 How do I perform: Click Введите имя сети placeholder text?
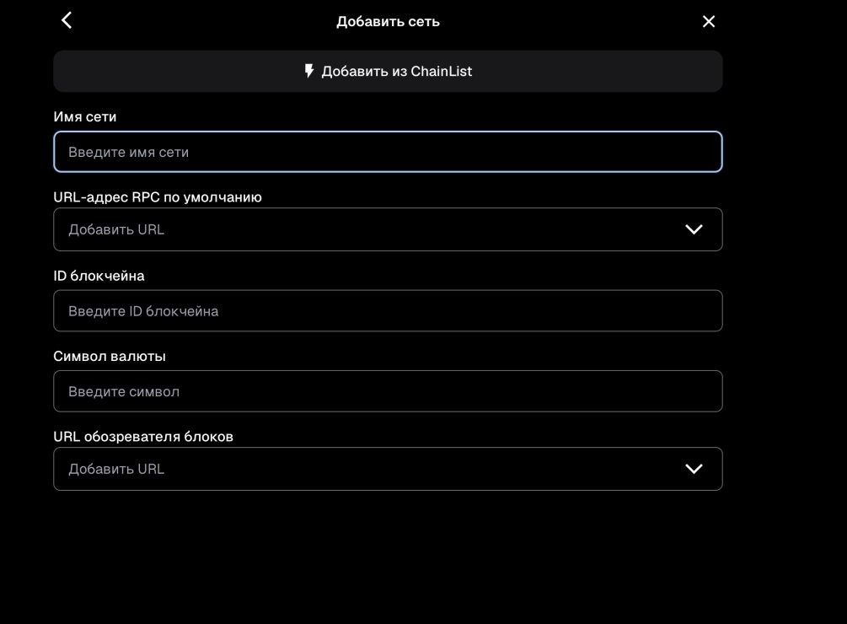click(x=129, y=153)
